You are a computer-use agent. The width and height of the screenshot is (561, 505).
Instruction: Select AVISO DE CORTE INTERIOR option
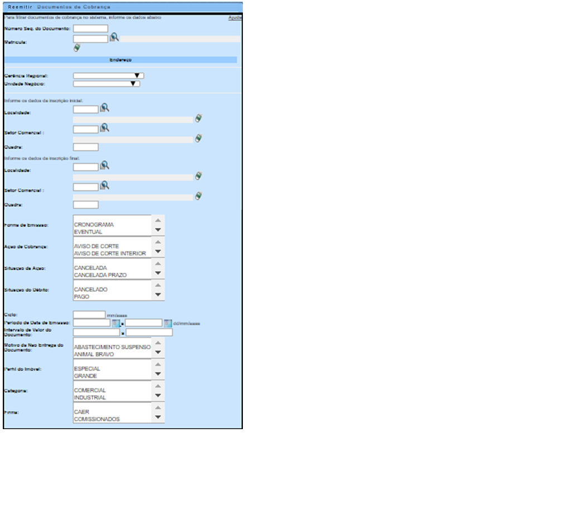[x=110, y=253]
